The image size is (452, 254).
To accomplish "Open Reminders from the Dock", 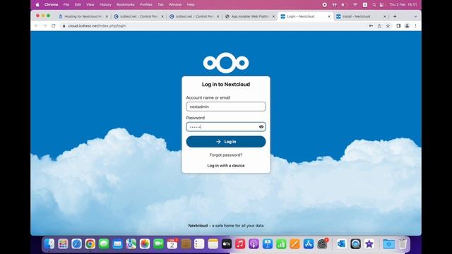I will tap(199, 244).
